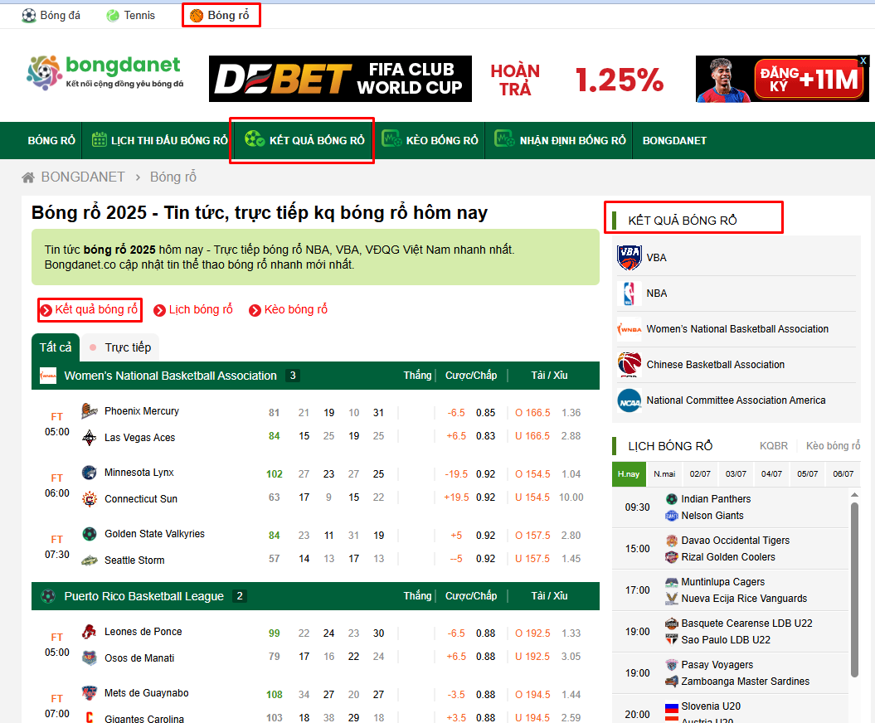Viewport: 875px width, 723px height.
Task: Close the top-right ad banner
Action: (863, 61)
